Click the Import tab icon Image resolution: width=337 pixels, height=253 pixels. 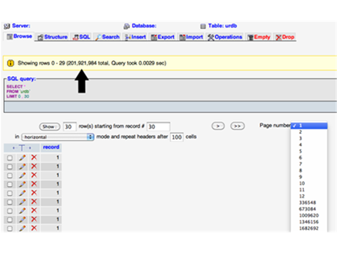point(182,37)
